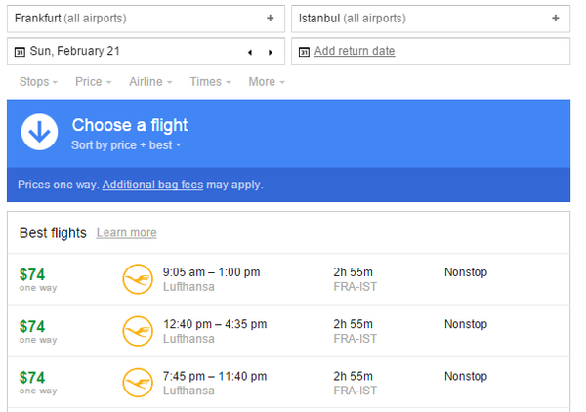Click the Add return date link

tap(355, 51)
